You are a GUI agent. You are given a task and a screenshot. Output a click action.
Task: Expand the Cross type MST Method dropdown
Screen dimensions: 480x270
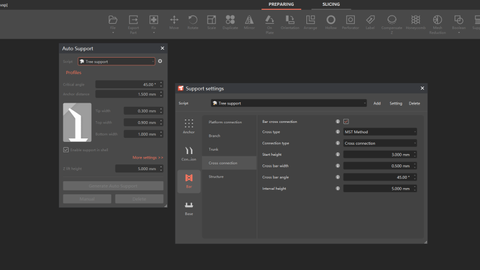point(380,132)
